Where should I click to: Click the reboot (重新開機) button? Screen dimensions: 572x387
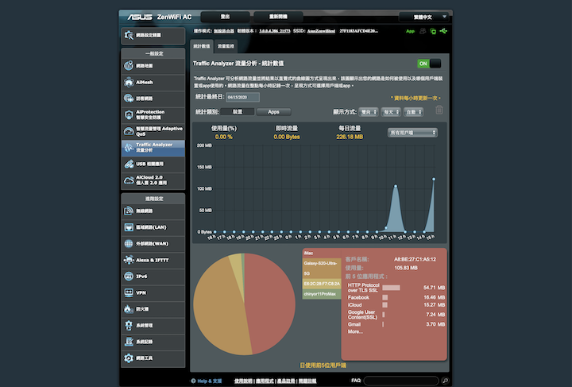pos(278,17)
